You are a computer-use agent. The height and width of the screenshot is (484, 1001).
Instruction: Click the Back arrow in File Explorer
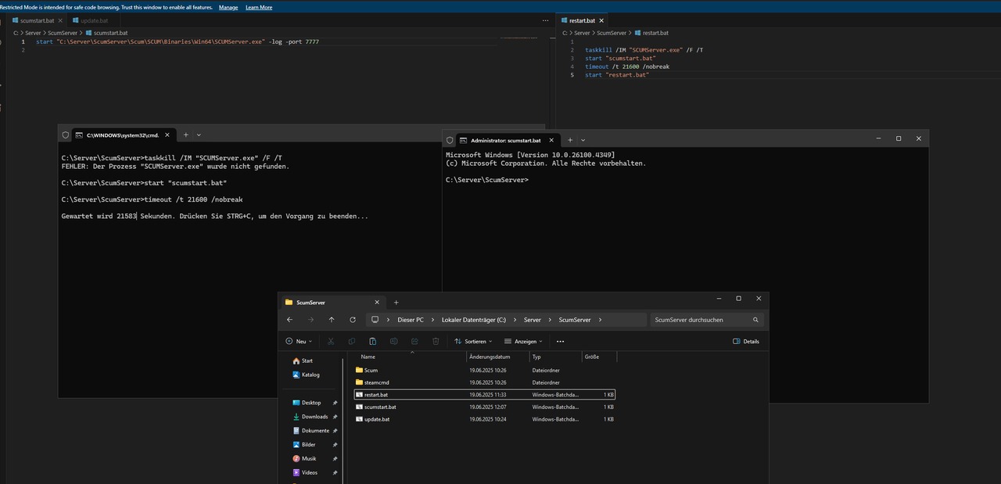pos(289,320)
